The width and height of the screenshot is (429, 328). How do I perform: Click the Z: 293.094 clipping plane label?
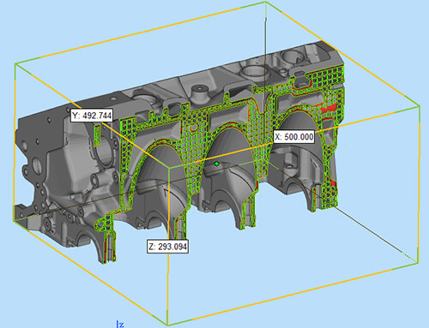click(168, 247)
